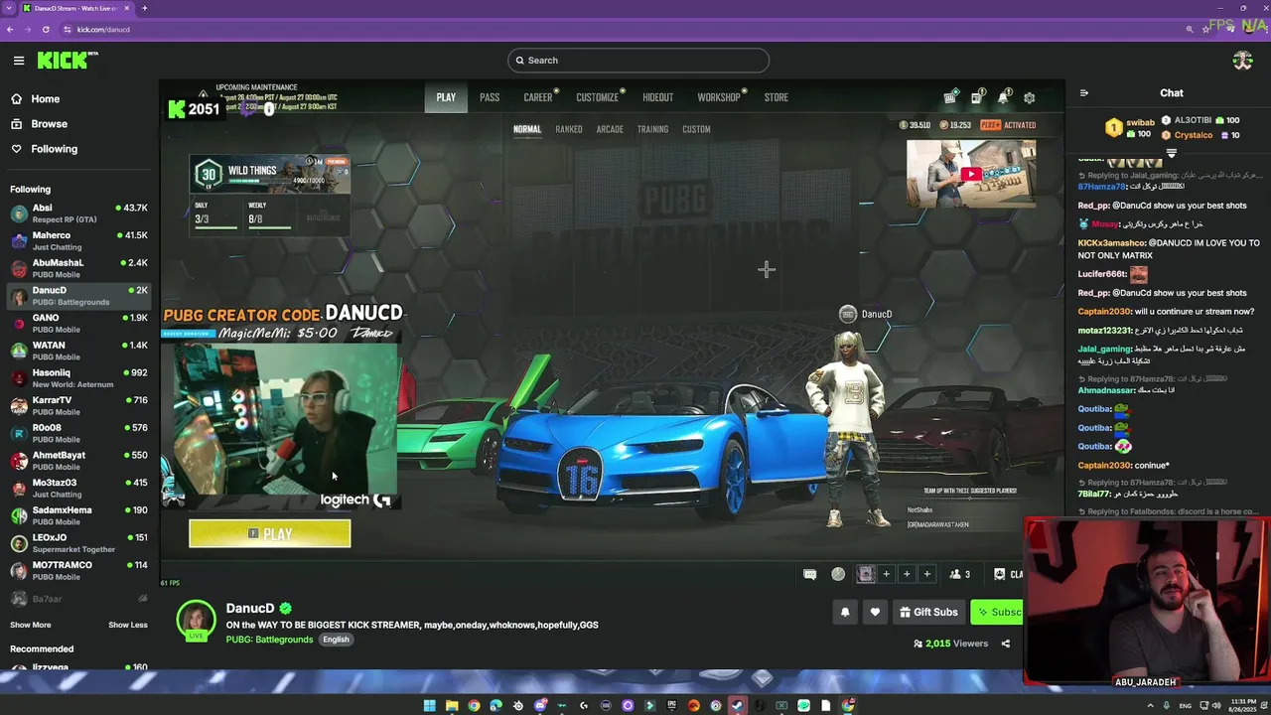This screenshot has width=1271, height=715.
Task: Select CAREER tab in PUBG menu
Action: pyautogui.click(x=538, y=97)
